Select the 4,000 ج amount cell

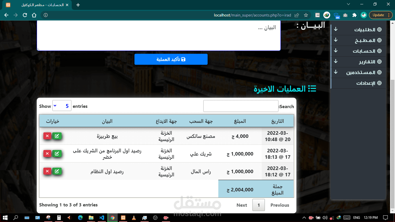tap(240, 136)
